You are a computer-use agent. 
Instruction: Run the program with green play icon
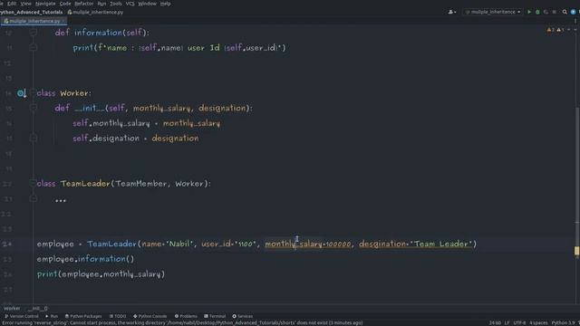[x=529, y=12]
